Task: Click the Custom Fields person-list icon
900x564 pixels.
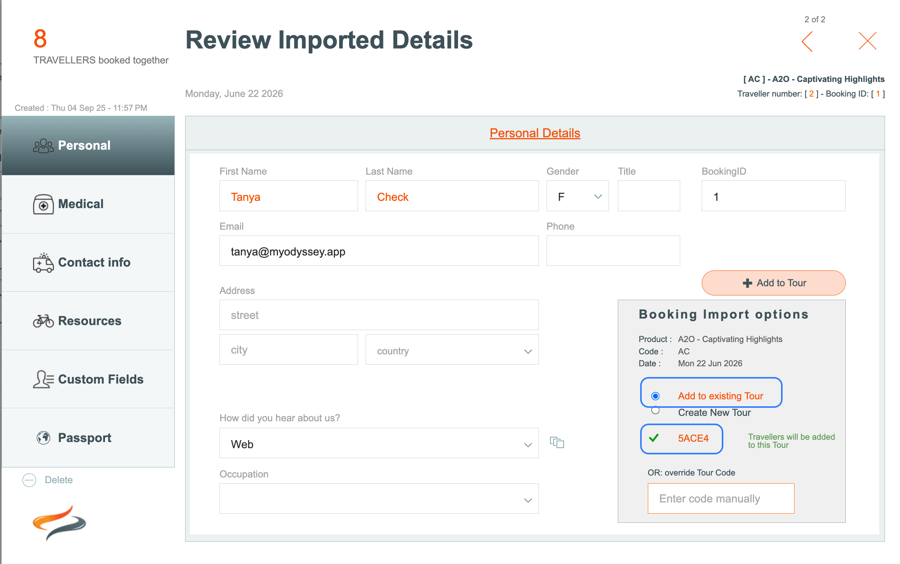Action: pyautogui.click(x=43, y=379)
